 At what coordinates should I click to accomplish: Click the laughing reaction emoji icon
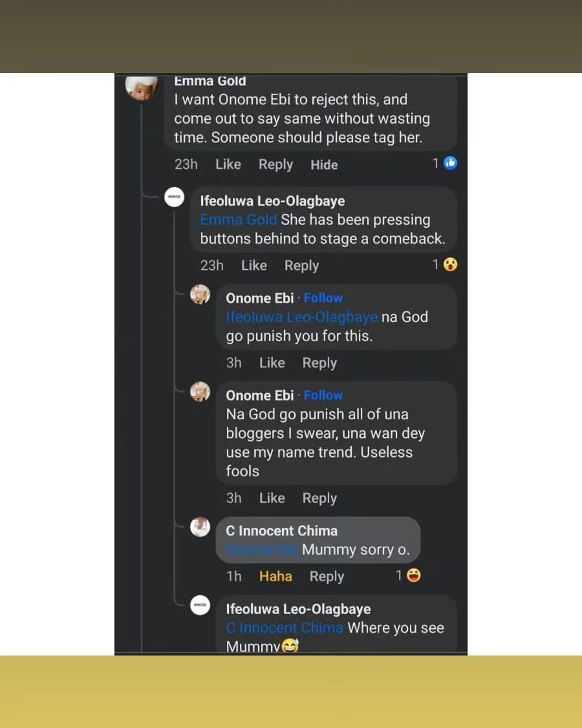414,575
